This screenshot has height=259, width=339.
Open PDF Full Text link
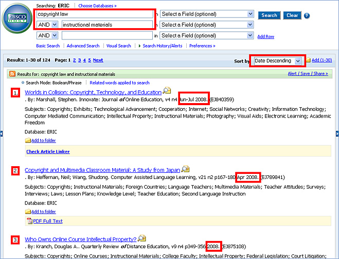tap(48, 221)
